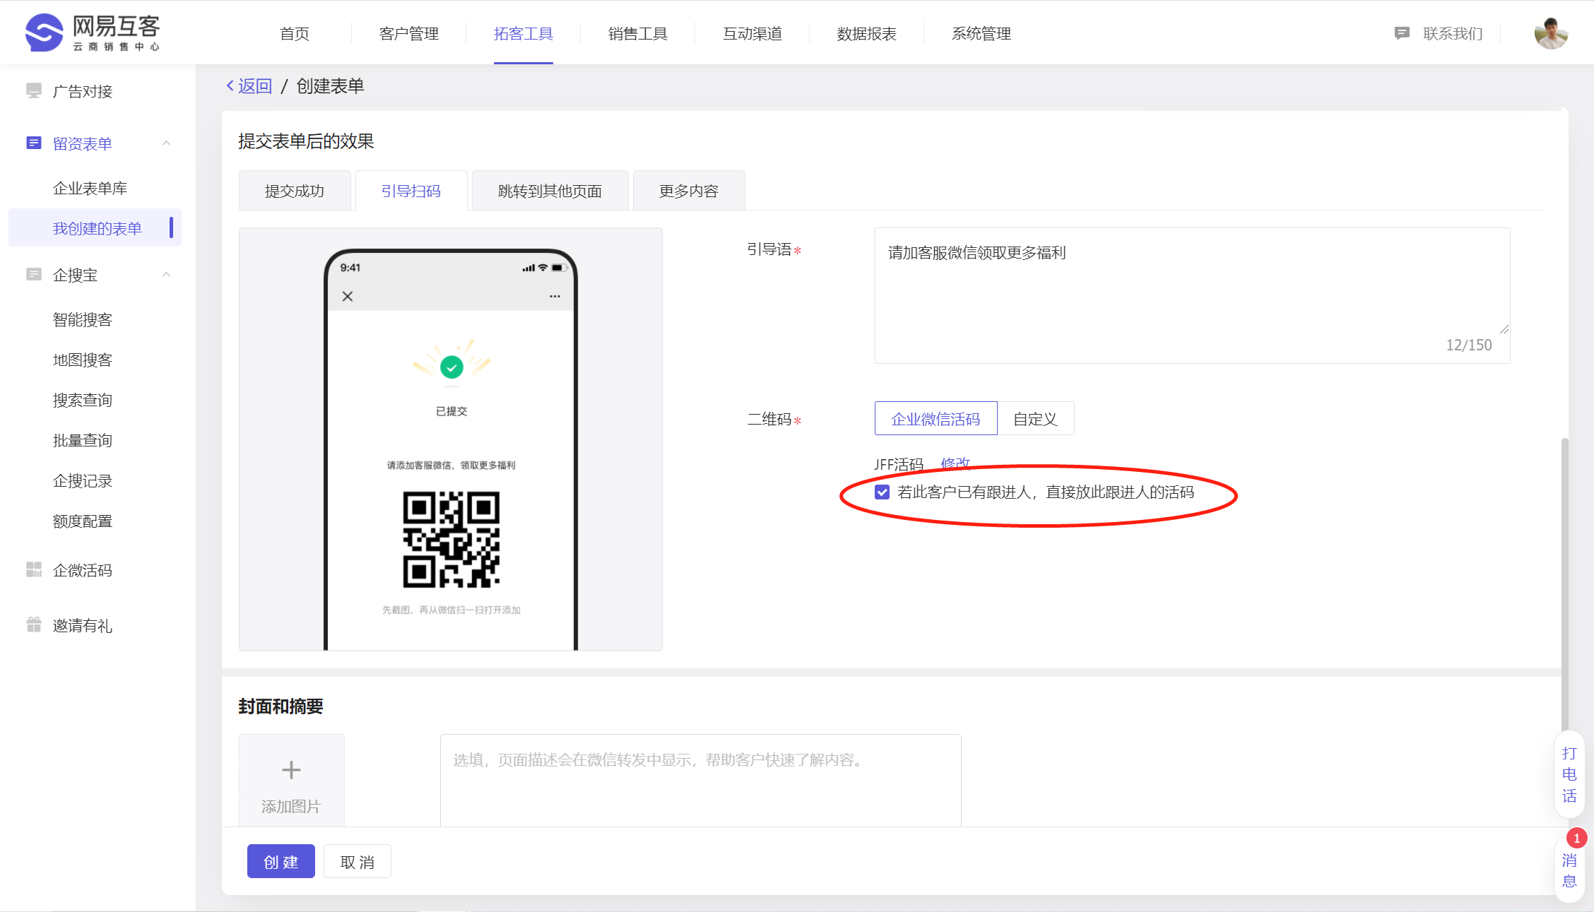Image resolution: width=1594 pixels, height=912 pixels.
Task: Collapse the 留资表单 sidebar section
Action: tap(167, 143)
